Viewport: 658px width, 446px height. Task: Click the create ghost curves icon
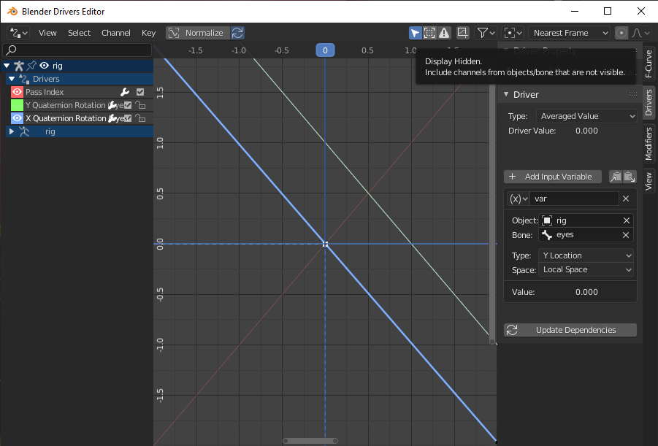click(462, 33)
